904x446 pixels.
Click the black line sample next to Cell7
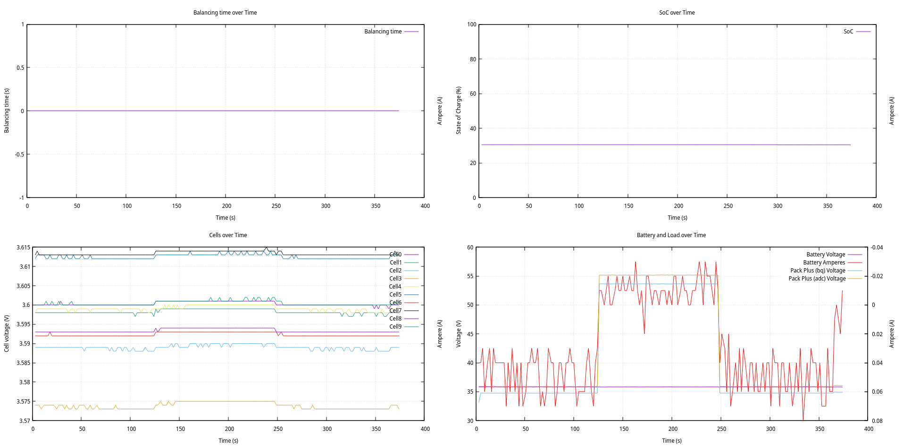tap(411, 311)
